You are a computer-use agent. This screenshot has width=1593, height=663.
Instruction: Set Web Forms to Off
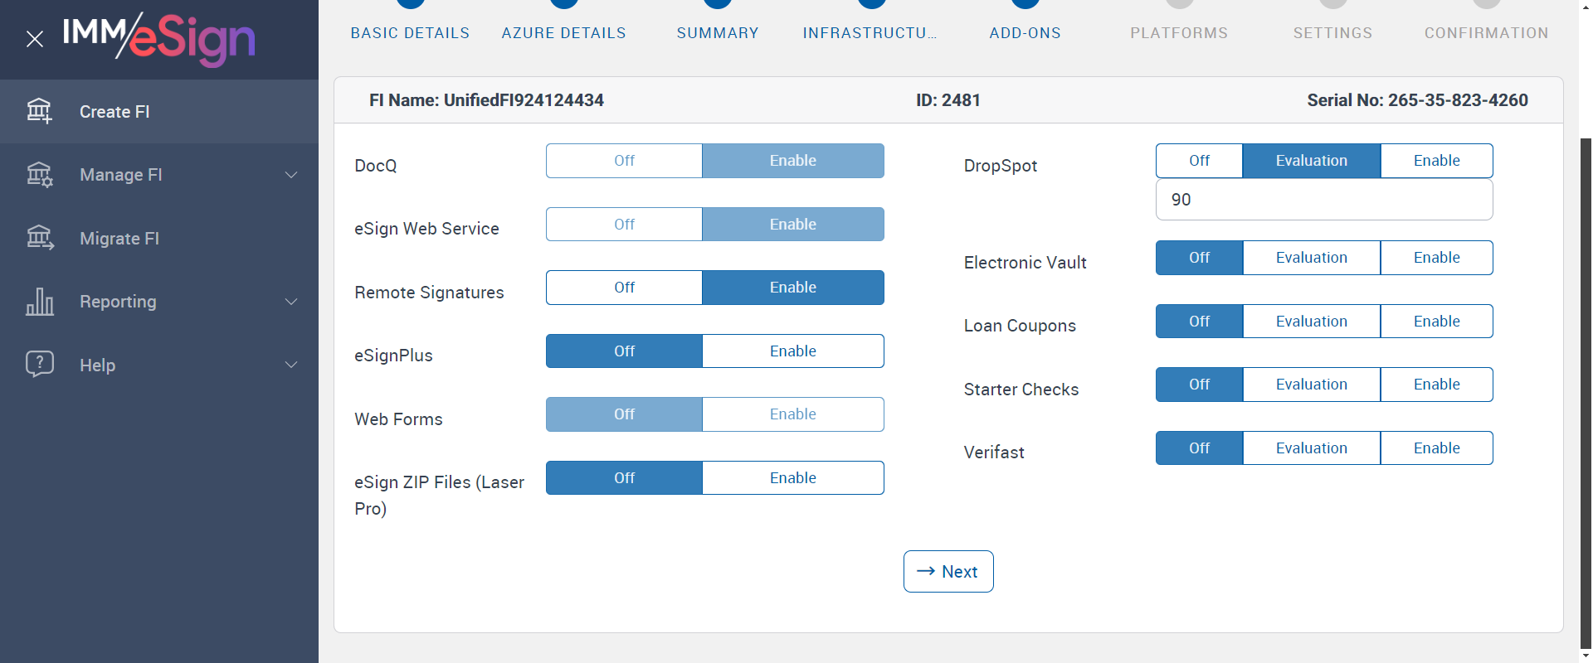pyautogui.click(x=624, y=414)
